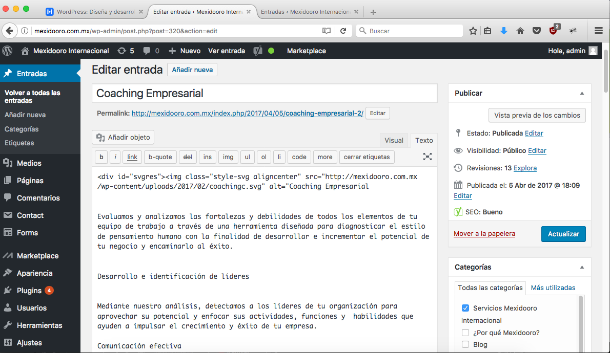610x353 pixels.
Task: Click Vista previa de los cambios
Action: (x=537, y=115)
